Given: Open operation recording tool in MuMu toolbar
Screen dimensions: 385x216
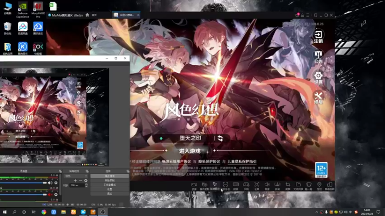Looking at the screenshot, I should [x=204, y=186].
